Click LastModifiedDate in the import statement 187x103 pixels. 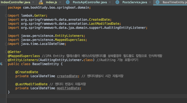[104, 24]
